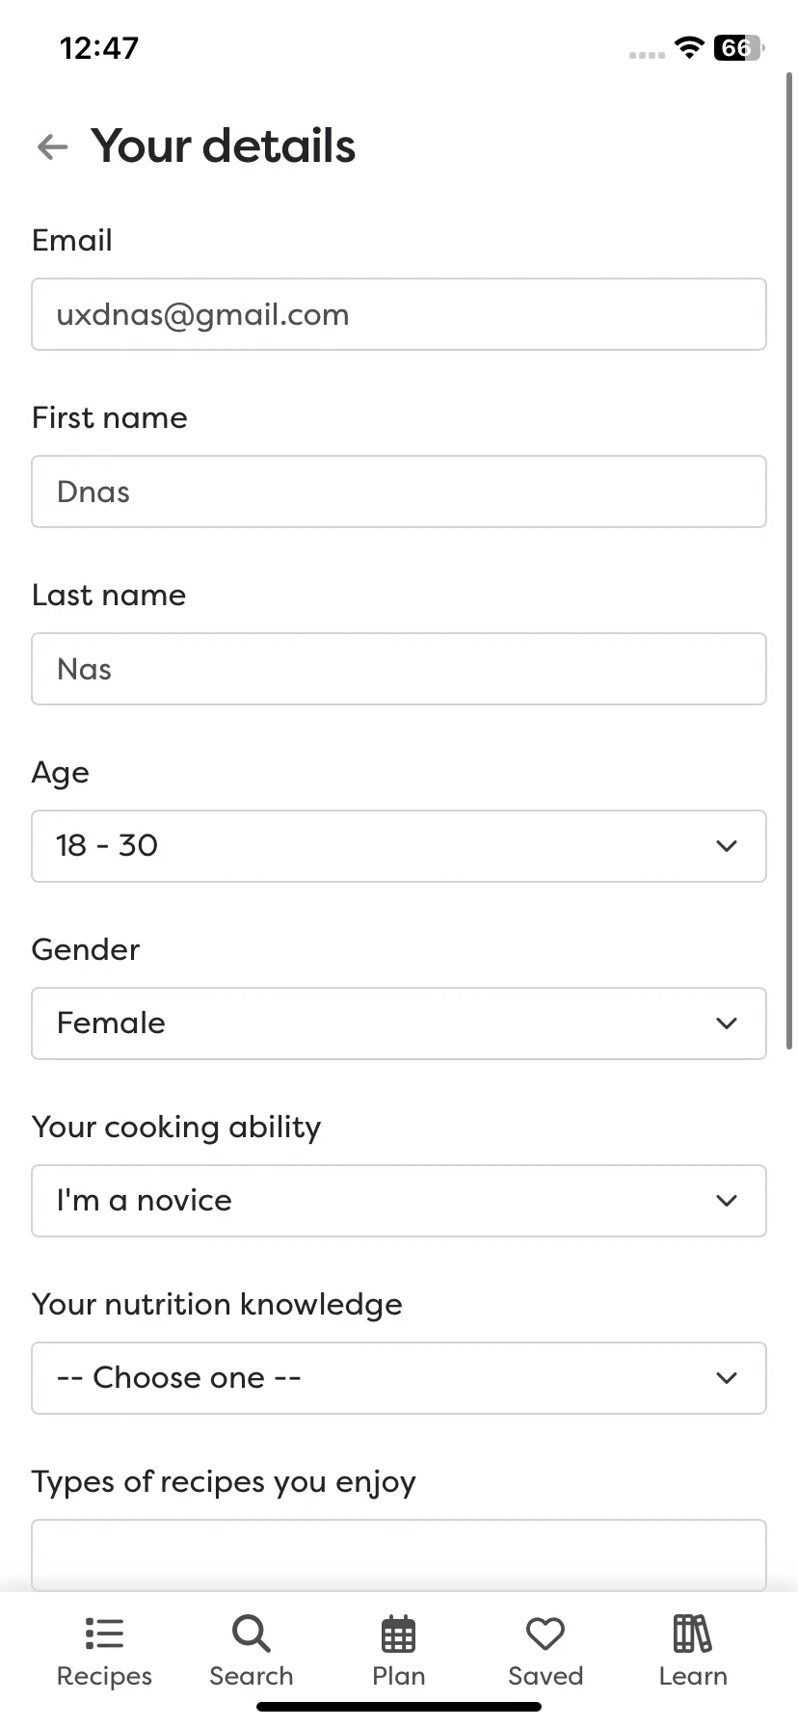Image resolution: width=798 pixels, height=1727 pixels.
Task: Switch to the Saved tab label
Action: click(x=545, y=1676)
